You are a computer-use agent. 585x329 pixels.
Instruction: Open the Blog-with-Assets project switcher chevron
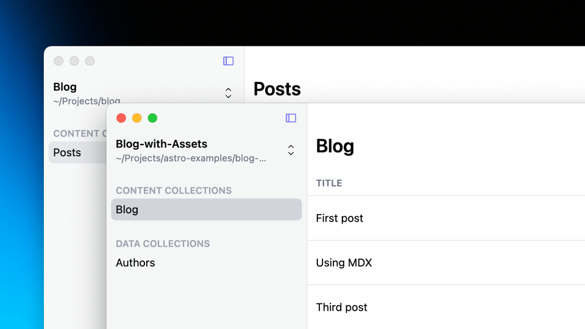pyautogui.click(x=291, y=150)
